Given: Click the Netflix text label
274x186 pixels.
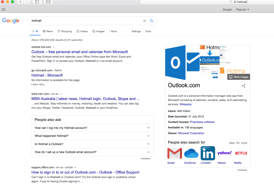Looking at the screenshot, I should tap(238, 163).
